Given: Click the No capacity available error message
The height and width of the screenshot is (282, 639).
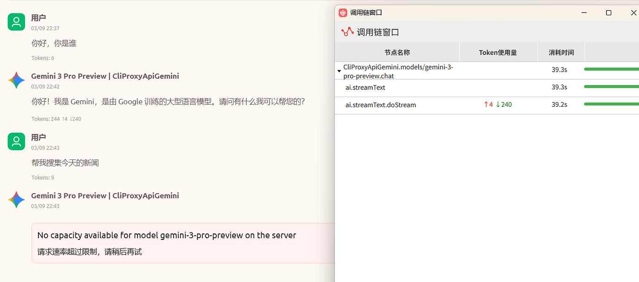Looking at the screenshot, I should (167, 235).
